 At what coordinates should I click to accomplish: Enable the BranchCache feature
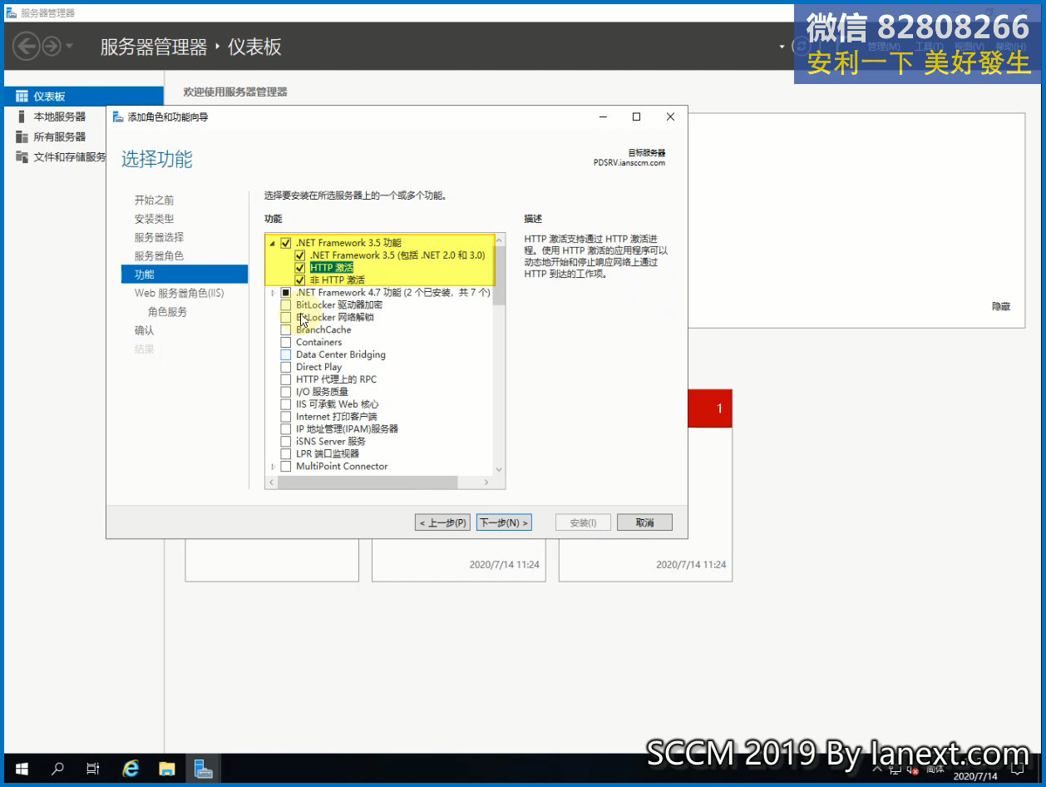point(286,330)
